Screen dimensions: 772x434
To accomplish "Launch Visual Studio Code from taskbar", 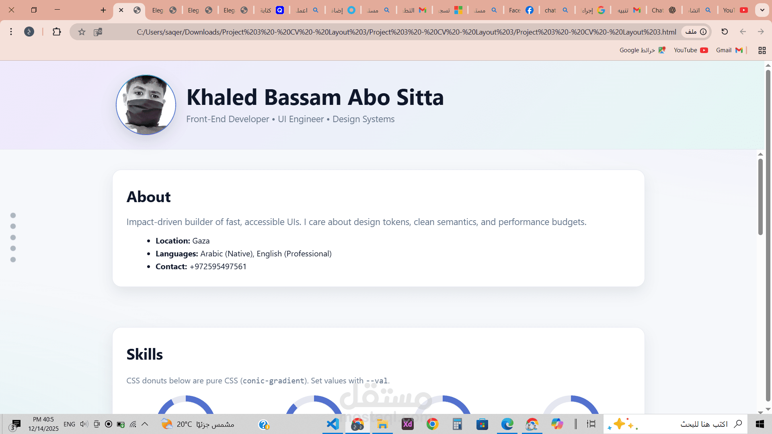I will click(333, 424).
